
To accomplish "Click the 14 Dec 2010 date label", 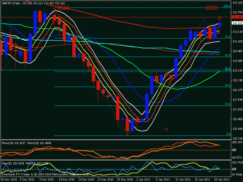I will tap(66, 180).
